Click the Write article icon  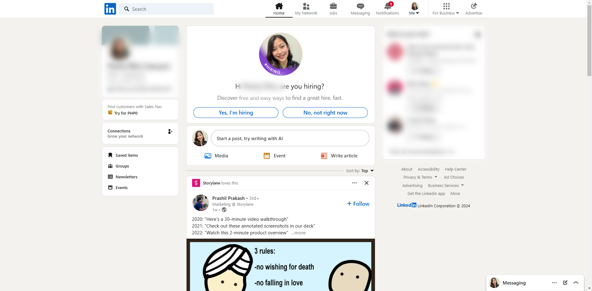[324, 156]
